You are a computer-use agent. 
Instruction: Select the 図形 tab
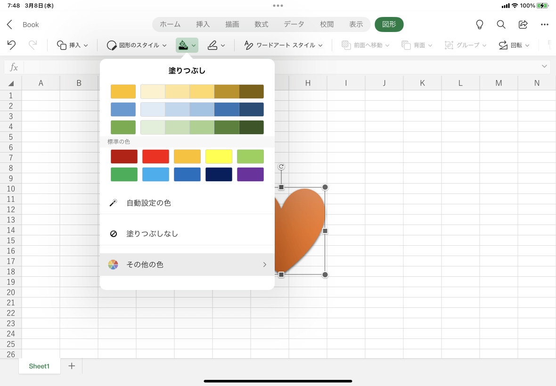click(389, 24)
